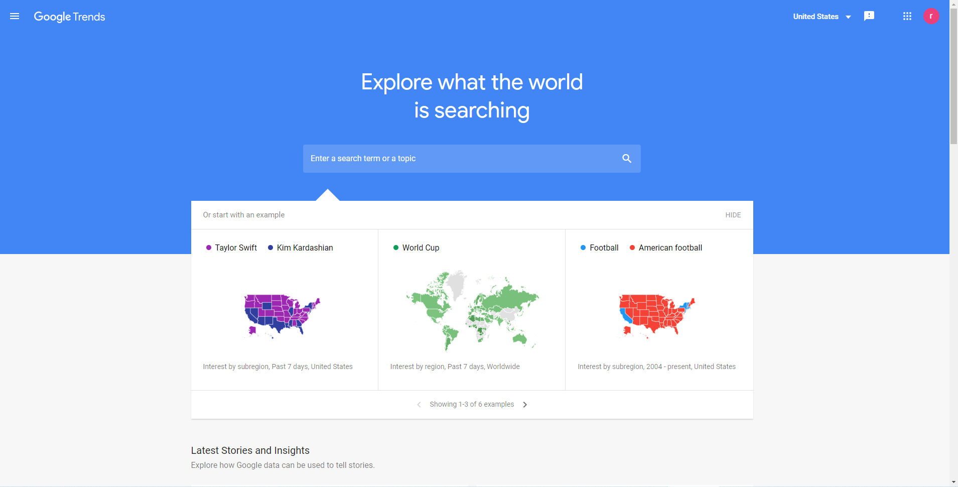Click the Kim Kardashian legend label

[x=305, y=248]
